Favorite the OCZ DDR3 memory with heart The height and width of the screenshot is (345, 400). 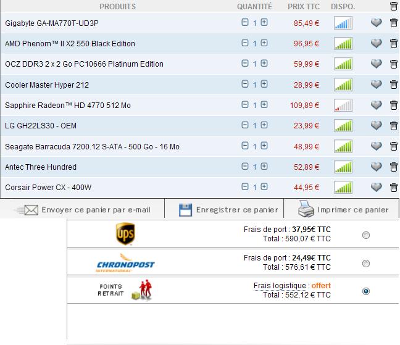376,64
